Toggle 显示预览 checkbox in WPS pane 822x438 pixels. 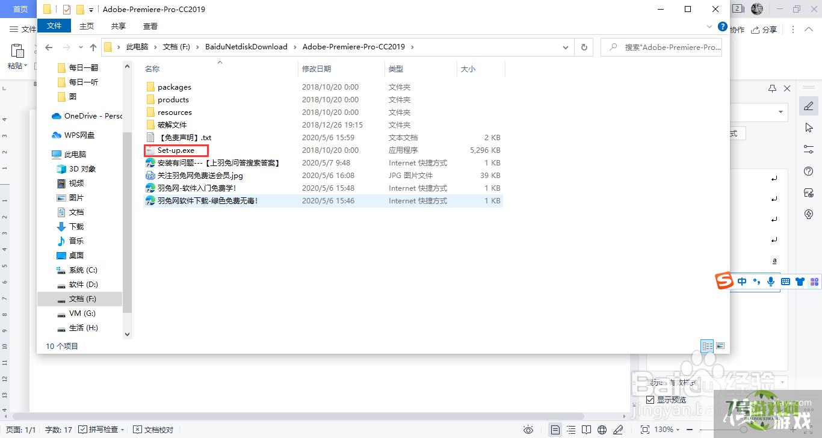[650, 400]
